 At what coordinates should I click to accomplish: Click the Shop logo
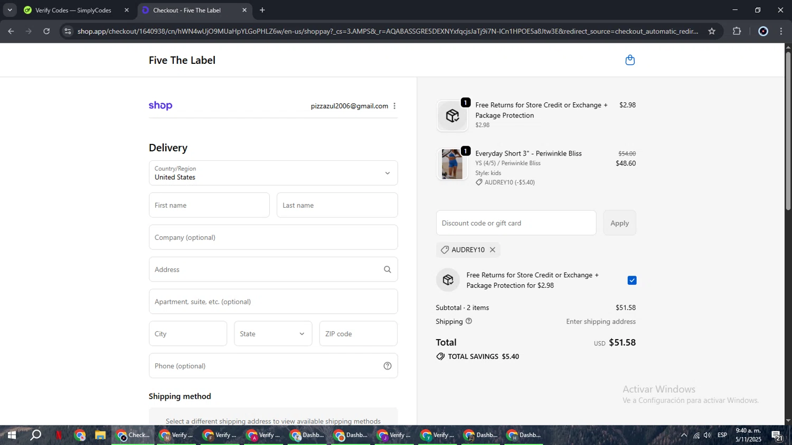coord(161,105)
